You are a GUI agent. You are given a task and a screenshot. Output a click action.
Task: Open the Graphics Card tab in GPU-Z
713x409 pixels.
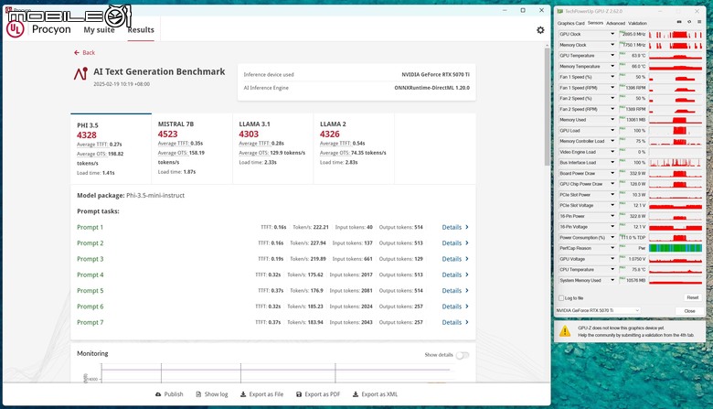click(570, 23)
